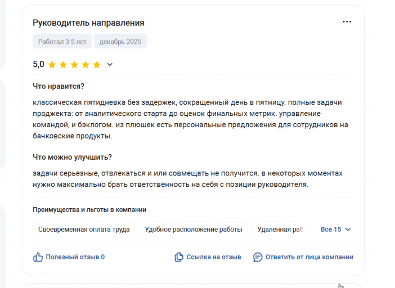Click the speech bubble reply icon
Image resolution: width=395 pixels, height=288 pixels.
[x=258, y=257]
